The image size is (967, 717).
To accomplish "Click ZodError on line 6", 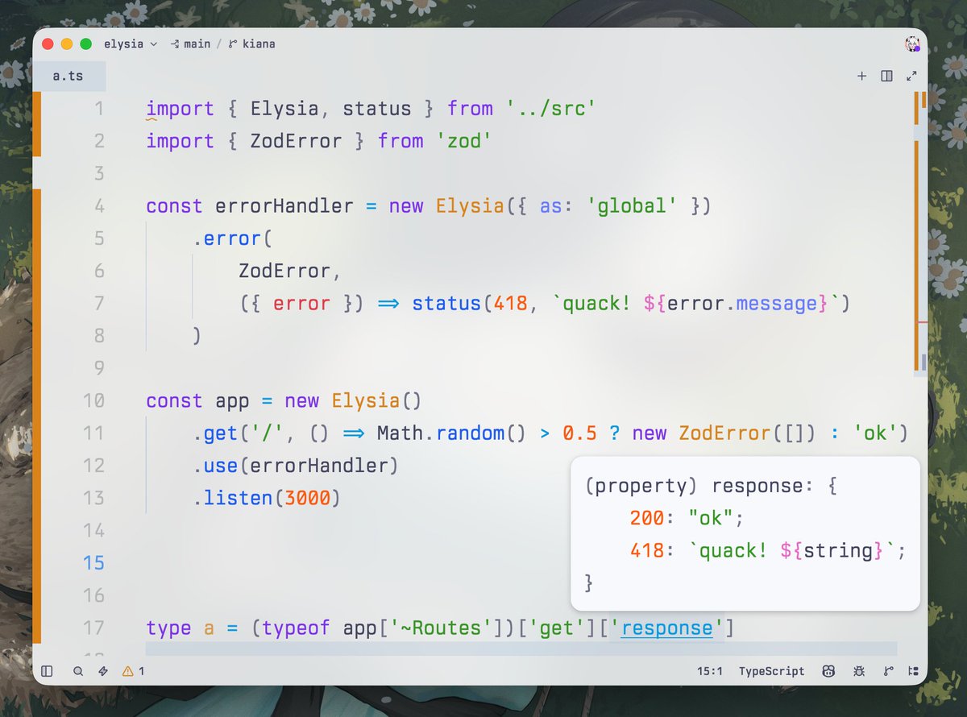I will coord(284,271).
